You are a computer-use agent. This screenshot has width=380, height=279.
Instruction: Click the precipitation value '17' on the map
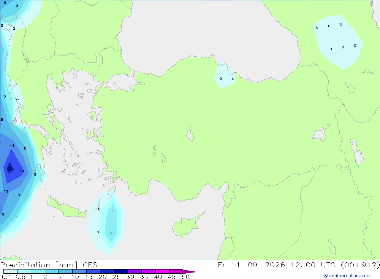click(22, 172)
